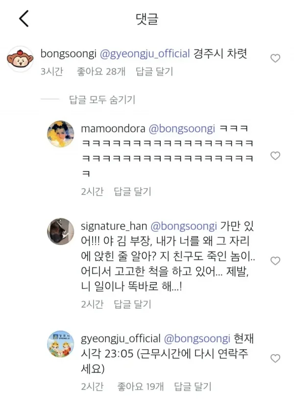Collapse replies with 답글 모두 숨기기

pos(102,100)
